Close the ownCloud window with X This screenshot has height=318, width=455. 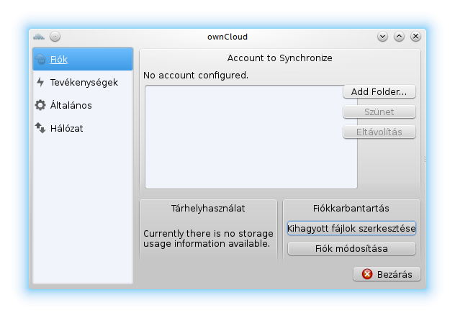click(x=416, y=37)
